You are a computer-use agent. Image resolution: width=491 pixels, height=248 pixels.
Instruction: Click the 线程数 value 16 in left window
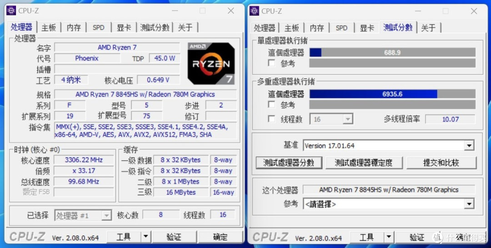pyautogui.click(x=223, y=215)
